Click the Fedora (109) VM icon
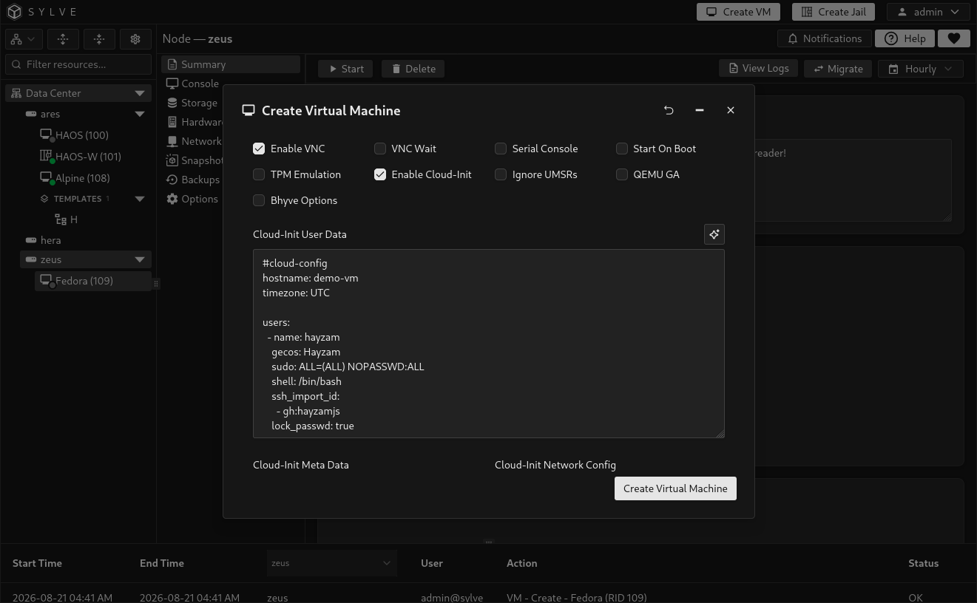Viewport: 977px width, 603px height. point(46,281)
